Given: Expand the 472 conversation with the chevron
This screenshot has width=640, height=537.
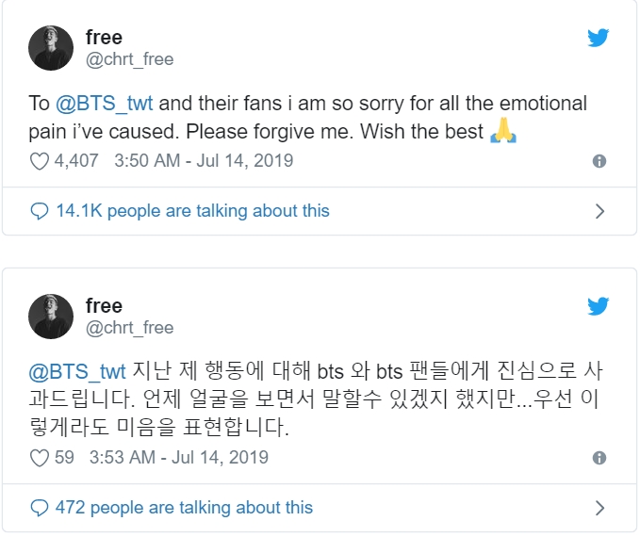Looking at the screenshot, I should pos(599,508).
